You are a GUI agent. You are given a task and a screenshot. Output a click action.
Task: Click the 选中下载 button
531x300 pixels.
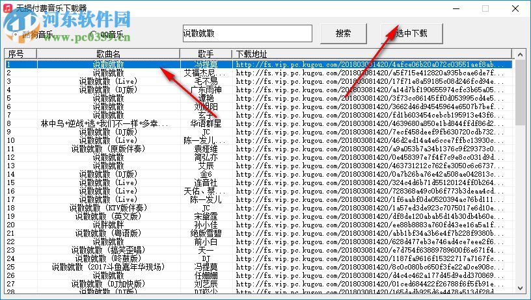click(x=411, y=34)
